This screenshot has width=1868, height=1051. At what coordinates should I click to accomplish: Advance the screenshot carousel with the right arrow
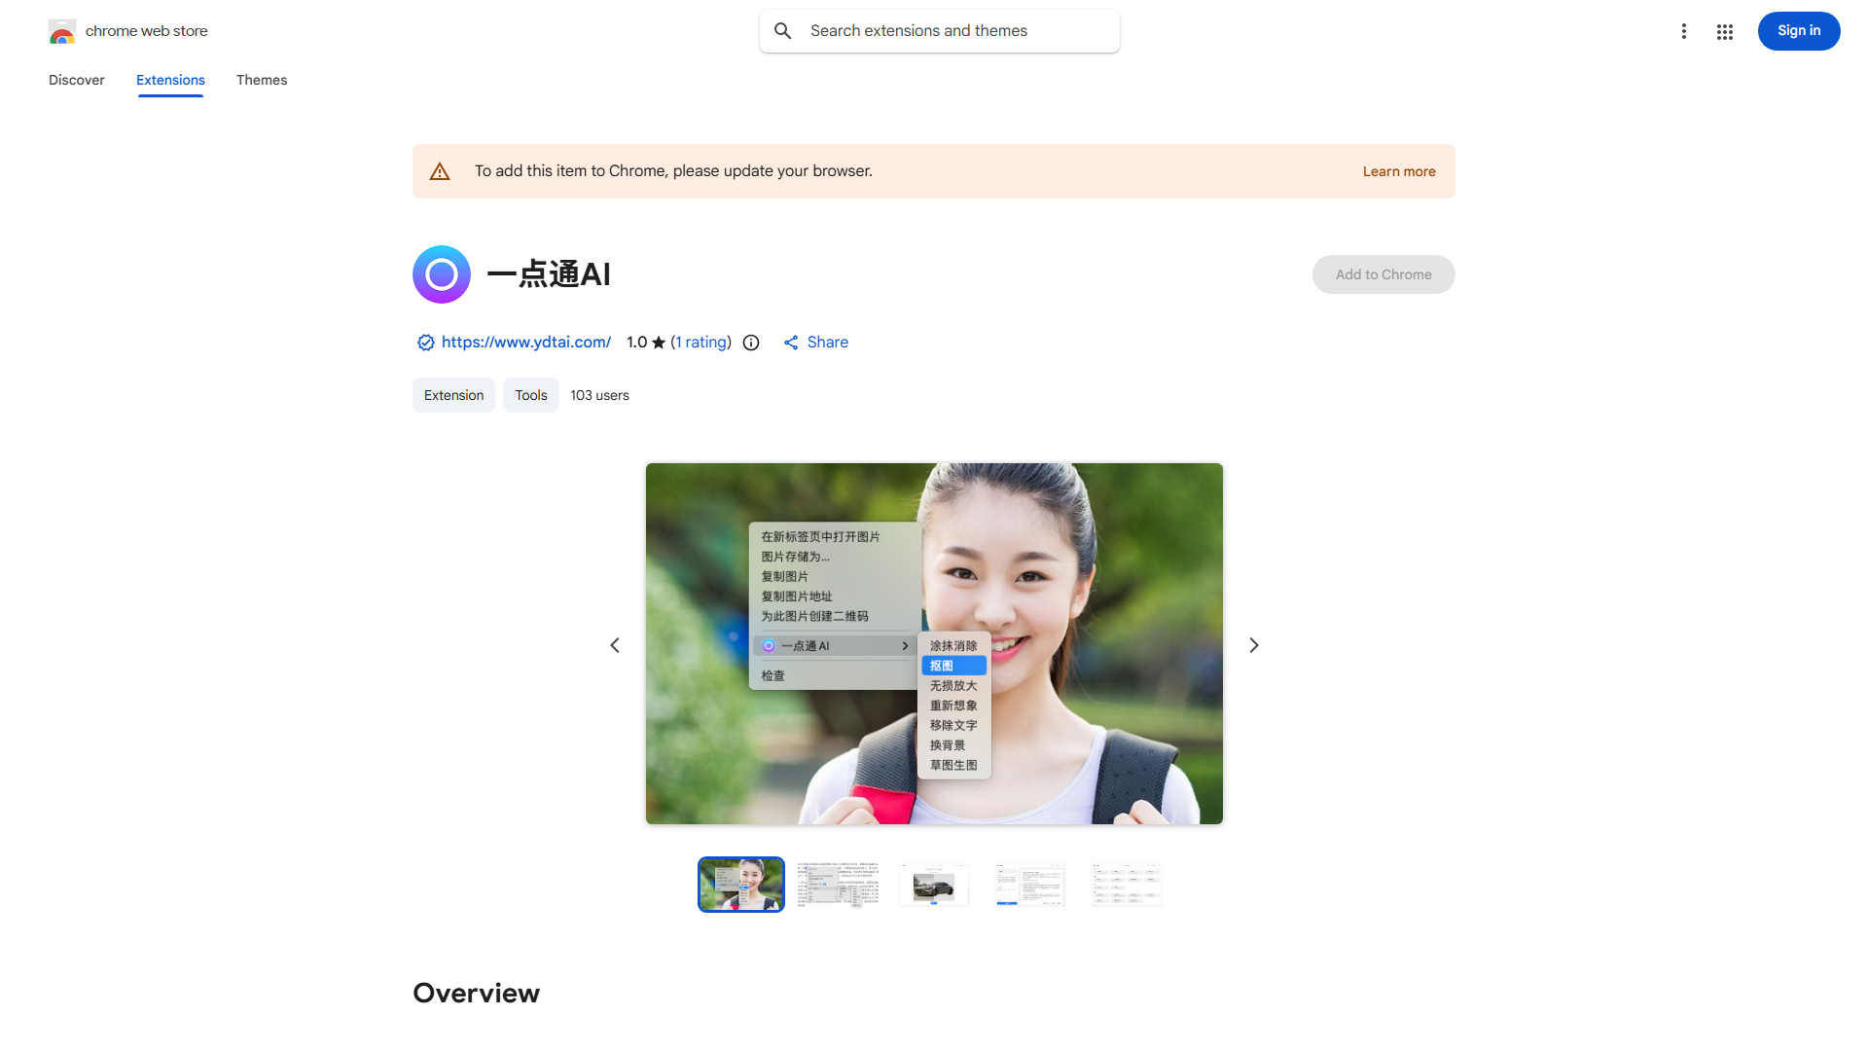pyautogui.click(x=1253, y=644)
